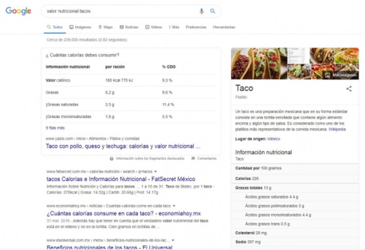Switch to the Imágenes tab
The image size is (365, 250).
[x=80, y=27]
